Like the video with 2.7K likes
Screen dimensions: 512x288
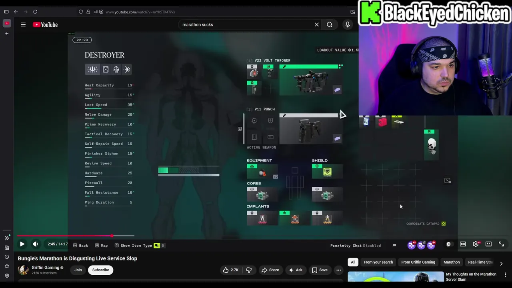tap(230, 270)
